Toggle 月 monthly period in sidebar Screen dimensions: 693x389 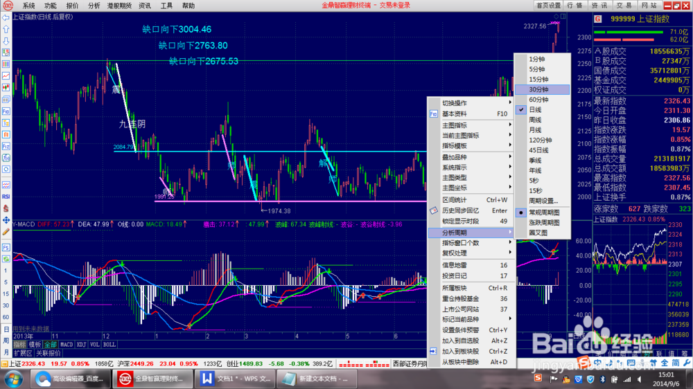point(6,352)
